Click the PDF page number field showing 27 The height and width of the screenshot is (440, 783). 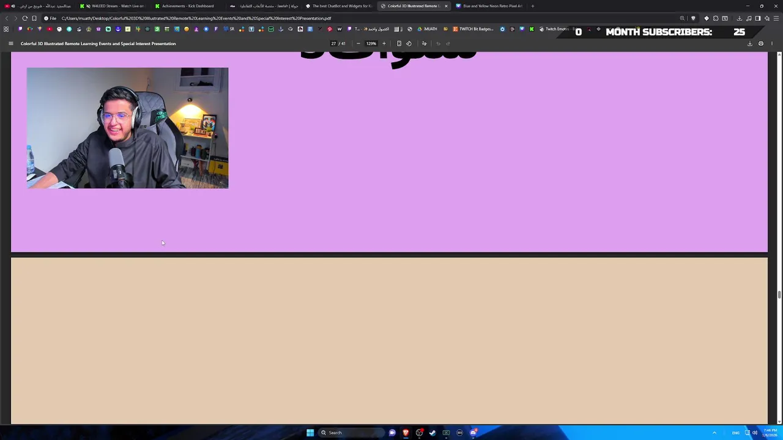[x=333, y=43]
